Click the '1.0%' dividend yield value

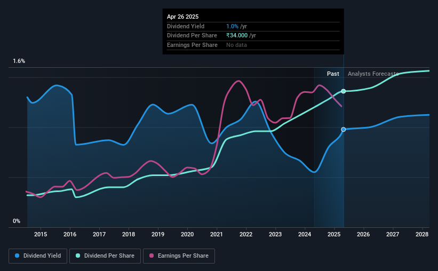(x=232, y=26)
